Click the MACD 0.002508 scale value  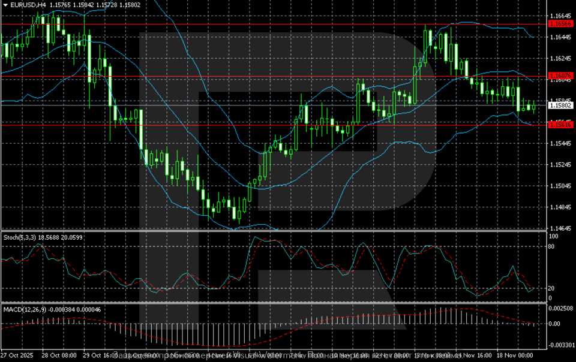click(562, 308)
